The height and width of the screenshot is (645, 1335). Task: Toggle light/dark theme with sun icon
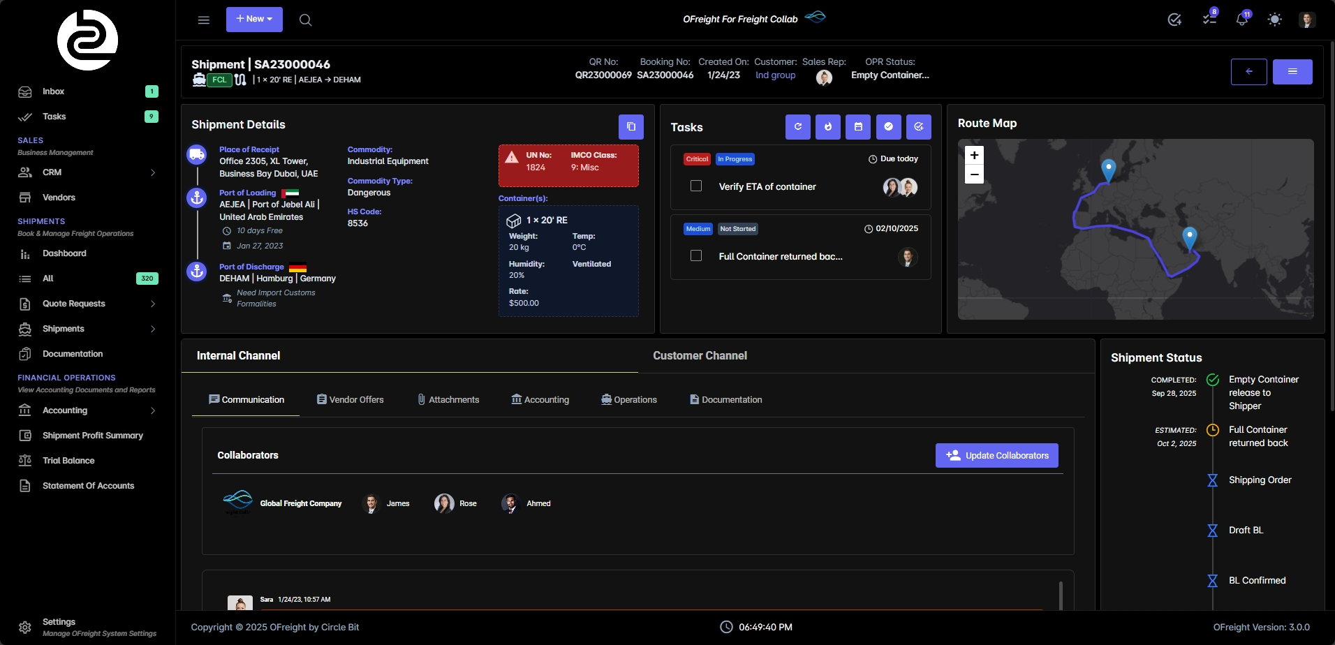pyautogui.click(x=1274, y=20)
